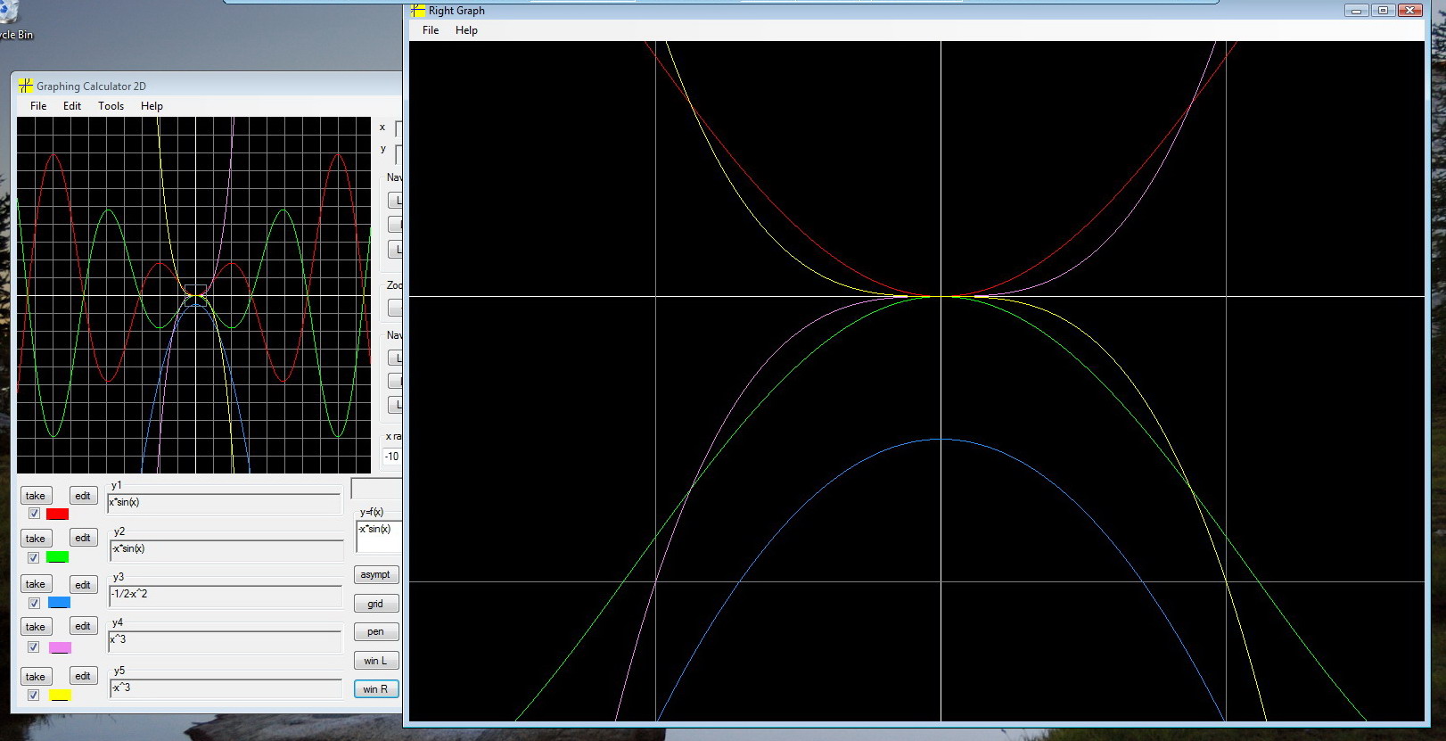Click the blue color swatch for y3
The width and height of the screenshot is (1446, 741).
pos(59,603)
